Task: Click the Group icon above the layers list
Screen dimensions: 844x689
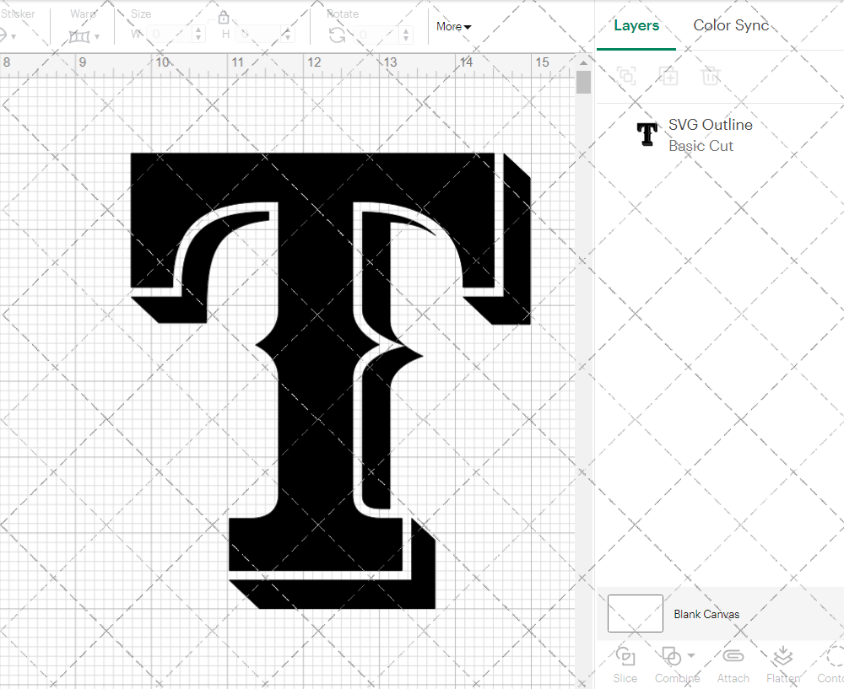Action: [626, 76]
